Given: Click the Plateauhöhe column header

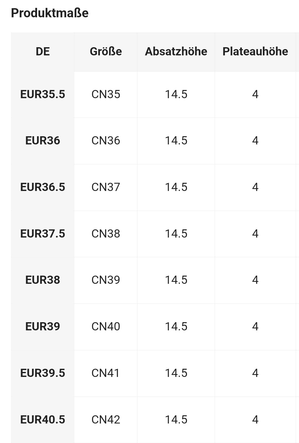Looking at the screenshot, I should point(255,52).
